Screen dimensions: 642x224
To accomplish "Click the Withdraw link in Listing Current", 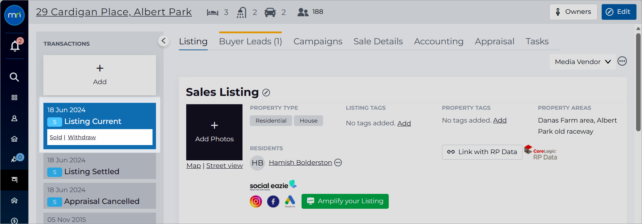I will pos(82,137).
